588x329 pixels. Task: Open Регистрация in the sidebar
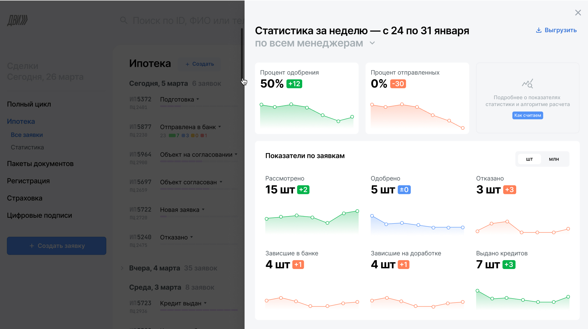click(x=28, y=181)
